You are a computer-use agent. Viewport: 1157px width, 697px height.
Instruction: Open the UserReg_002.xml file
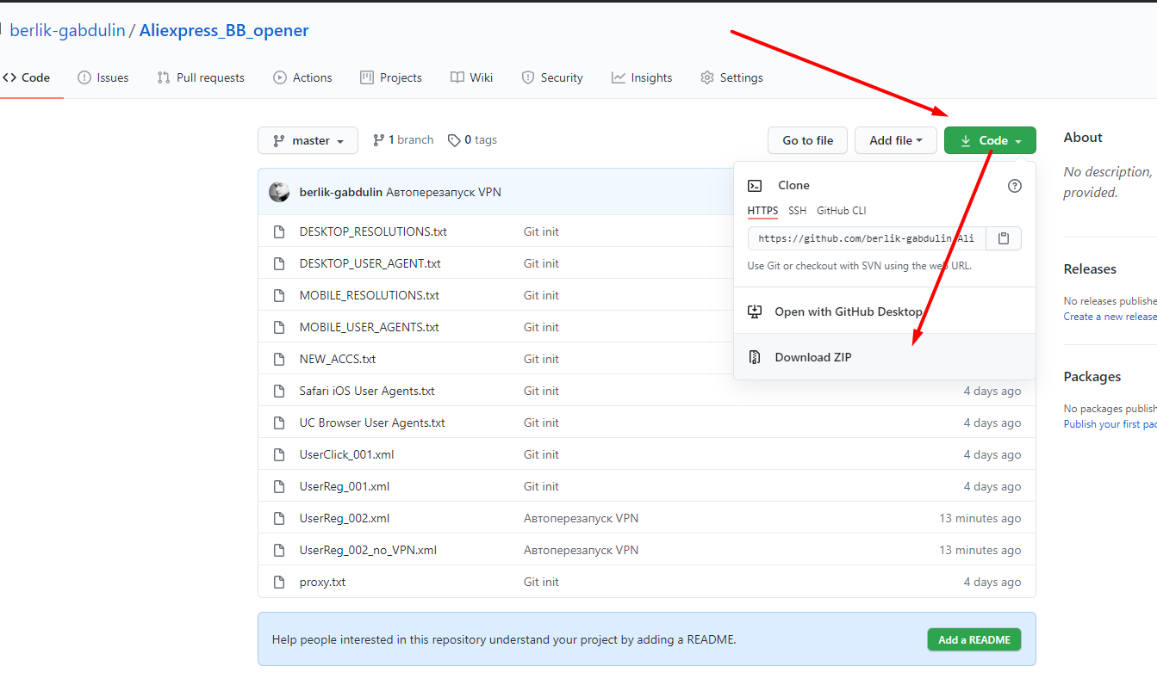[x=345, y=518]
